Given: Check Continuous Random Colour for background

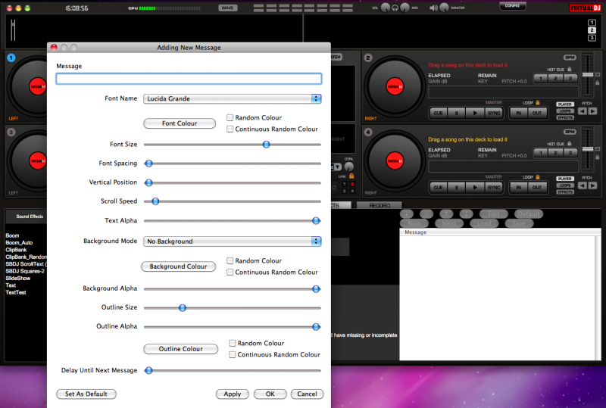Looking at the screenshot, I should [x=230, y=272].
